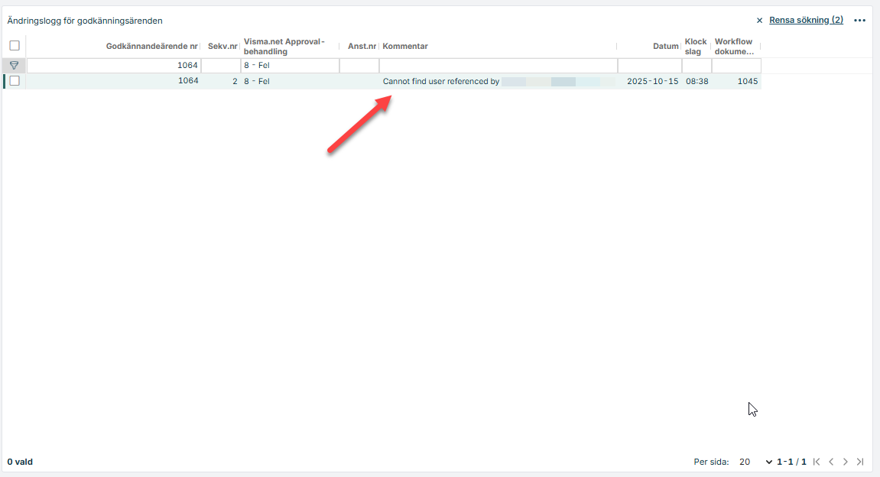Go to next page arrow
Screen dimensions: 880x477
[846, 462]
